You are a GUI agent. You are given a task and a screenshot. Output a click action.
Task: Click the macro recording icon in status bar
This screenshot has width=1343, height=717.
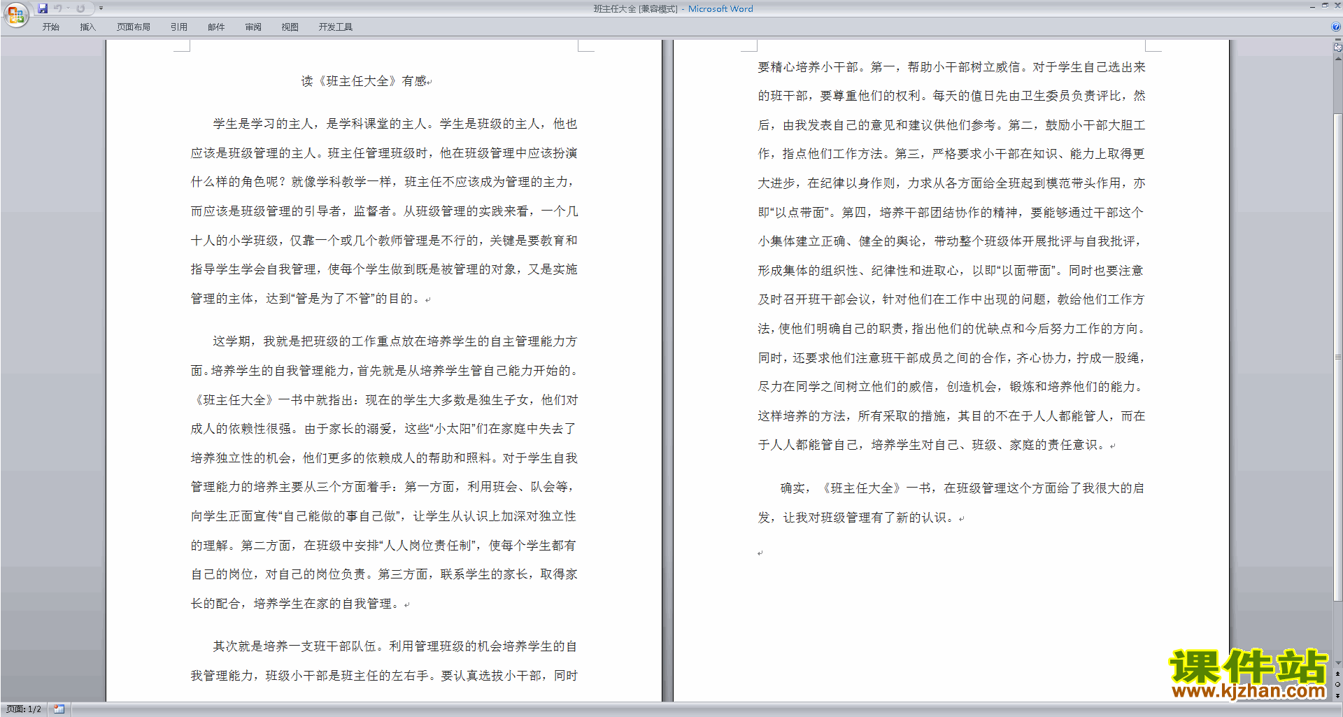coord(59,709)
